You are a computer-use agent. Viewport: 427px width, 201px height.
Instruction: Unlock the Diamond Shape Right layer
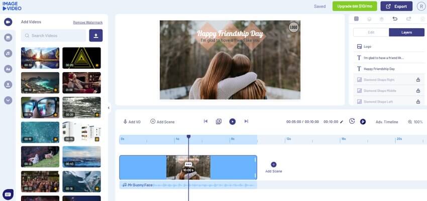coord(418,80)
